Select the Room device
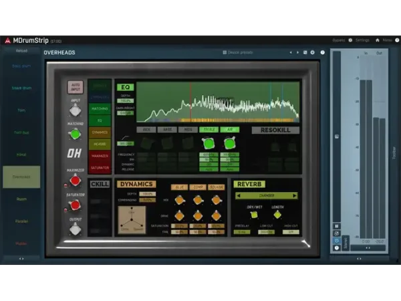Viewport: 401px width, 301px height. [21, 199]
